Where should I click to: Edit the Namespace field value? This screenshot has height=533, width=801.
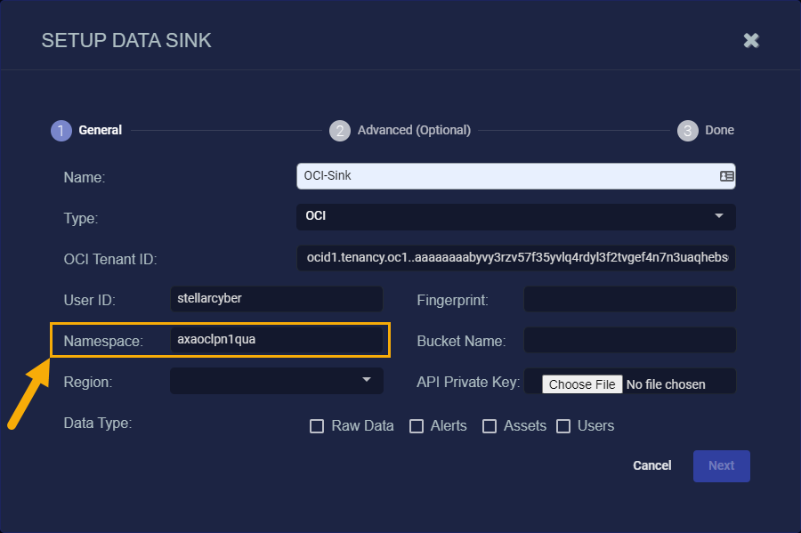[x=277, y=340]
